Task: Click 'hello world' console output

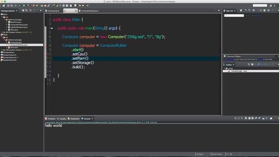Action: tap(53, 126)
